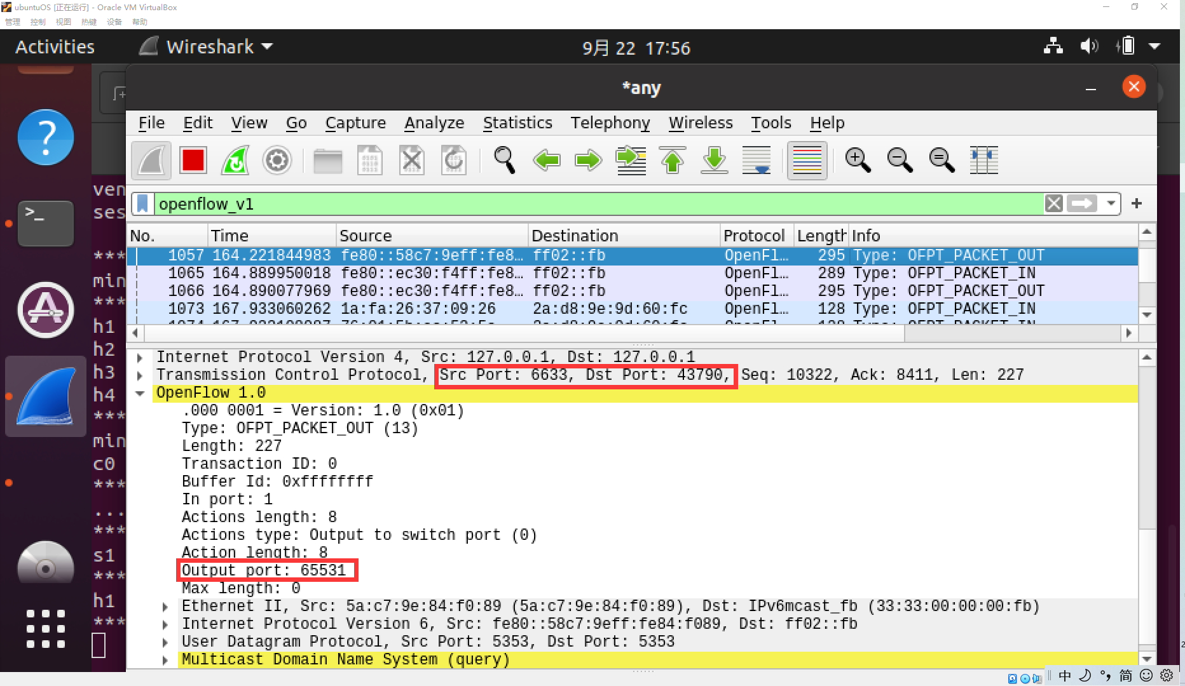Open the Help menu
The height and width of the screenshot is (686, 1185).
[x=827, y=123]
